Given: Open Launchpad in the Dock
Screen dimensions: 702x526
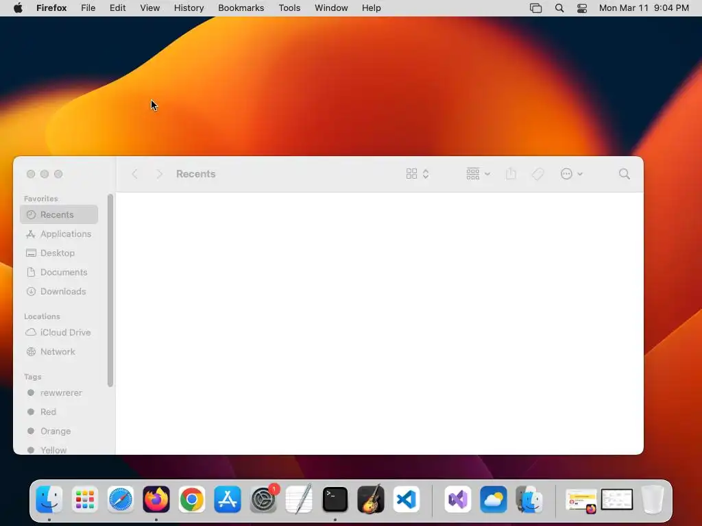Looking at the screenshot, I should (x=84, y=499).
